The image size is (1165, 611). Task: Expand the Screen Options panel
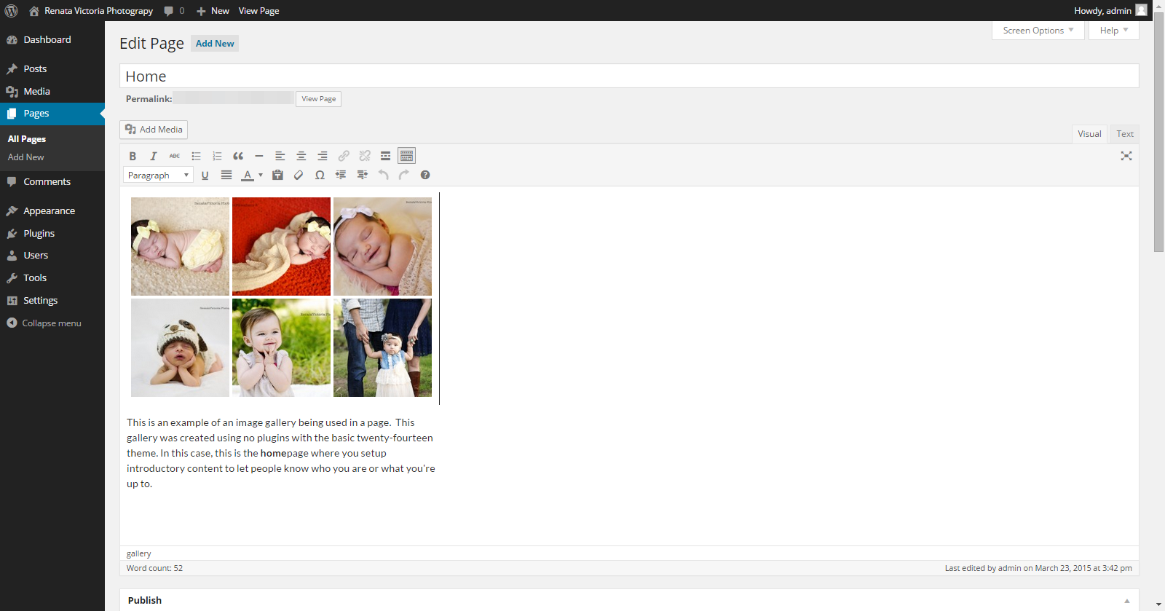coord(1038,31)
